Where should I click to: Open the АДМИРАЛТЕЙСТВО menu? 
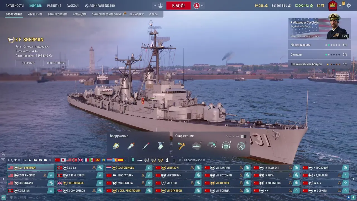click(x=100, y=6)
